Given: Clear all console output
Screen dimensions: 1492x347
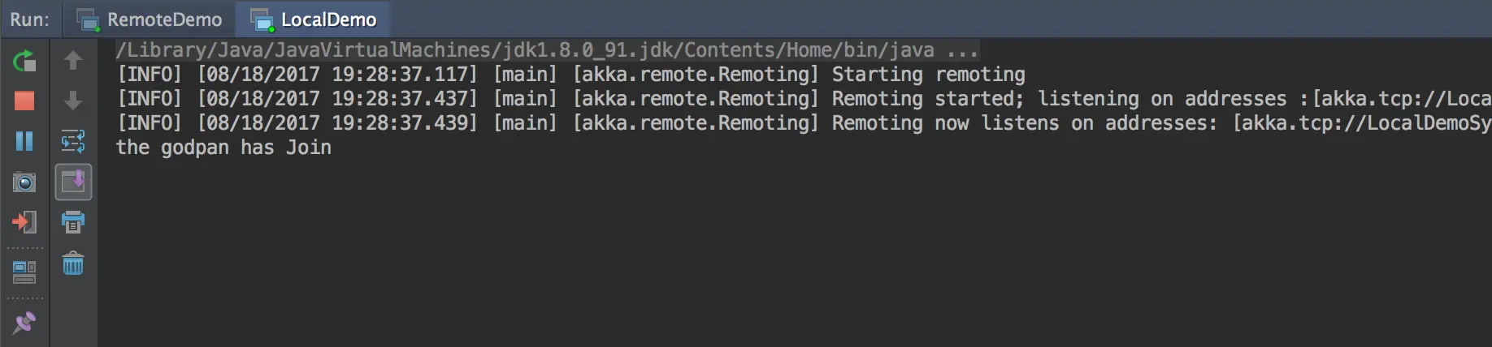Looking at the screenshot, I should point(73,263).
